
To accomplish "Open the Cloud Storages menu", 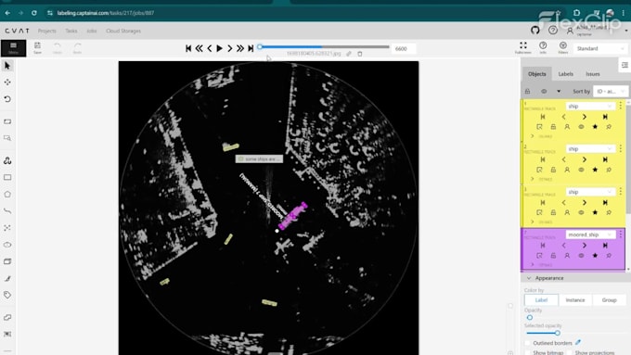I will pos(123,31).
